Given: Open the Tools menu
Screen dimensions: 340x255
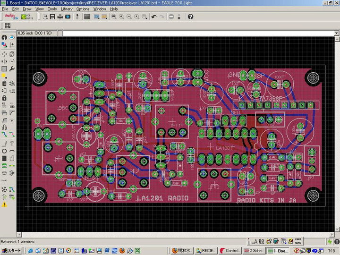Looking at the screenshot, I should click(52, 9).
